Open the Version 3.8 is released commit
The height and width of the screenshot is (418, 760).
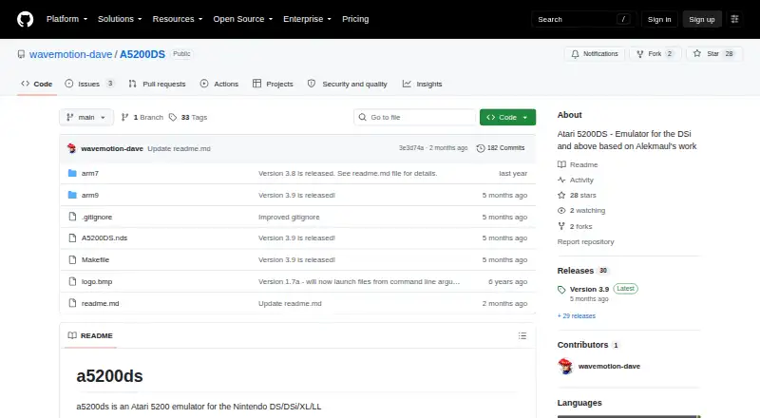348,173
